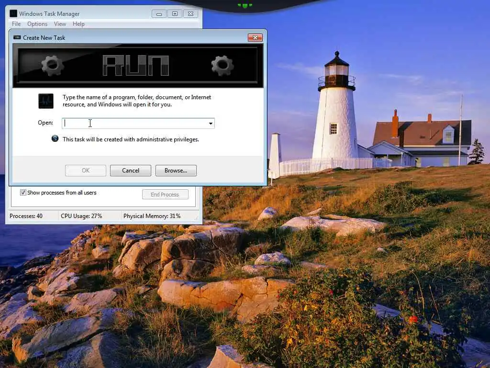The width and height of the screenshot is (490, 368).
Task: Click the disabled OK button
Action: pyautogui.click(x=86, y=171)
